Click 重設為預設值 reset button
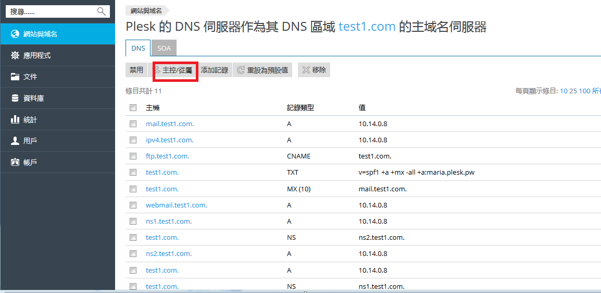This screenshot has width=601, height=293. pos(262,70)
